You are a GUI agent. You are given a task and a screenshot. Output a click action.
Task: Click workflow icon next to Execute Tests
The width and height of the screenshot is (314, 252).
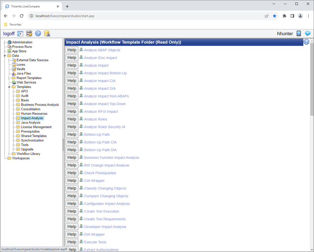[81, 242]
